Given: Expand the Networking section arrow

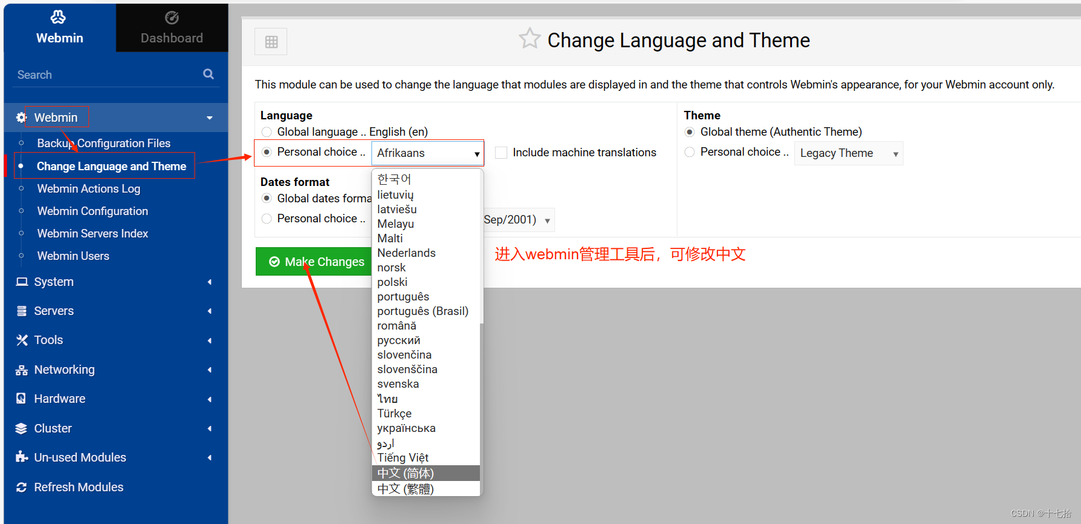Looking at the screenshot, I should click(x=210, y=370).
